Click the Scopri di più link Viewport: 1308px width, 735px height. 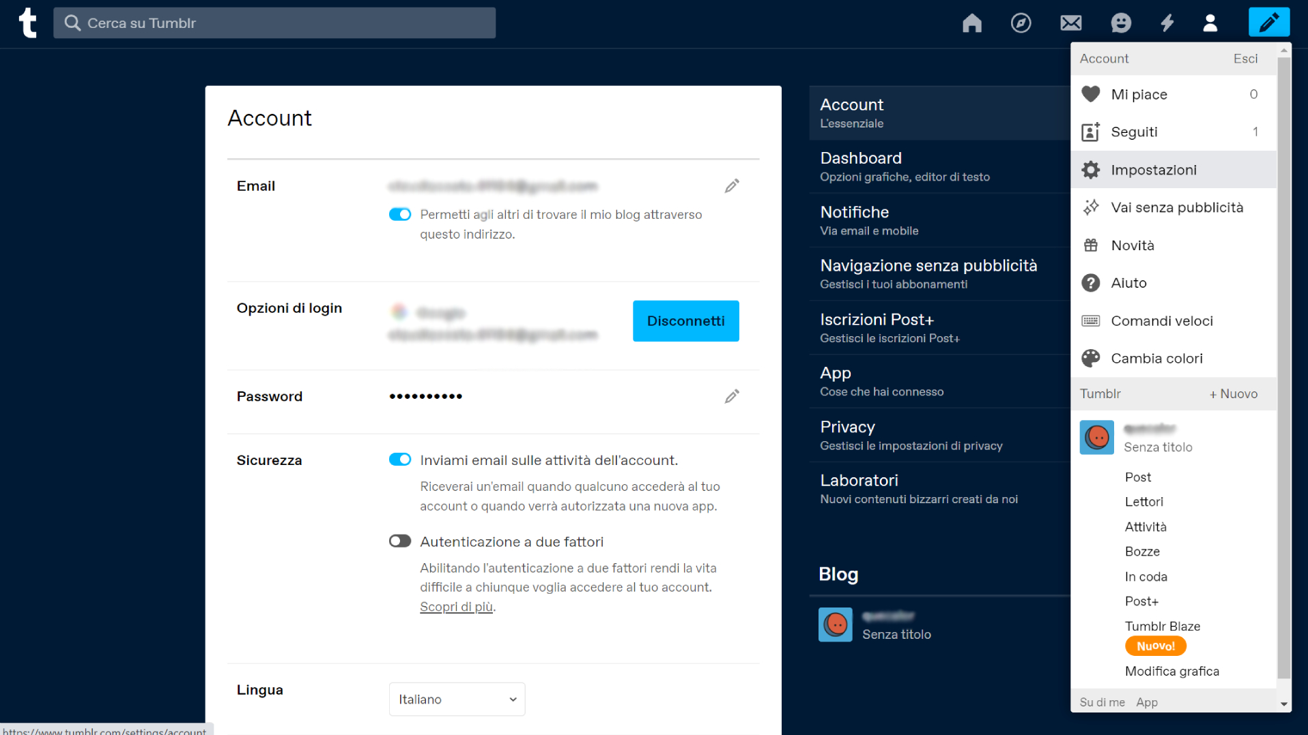click(456, 607)
